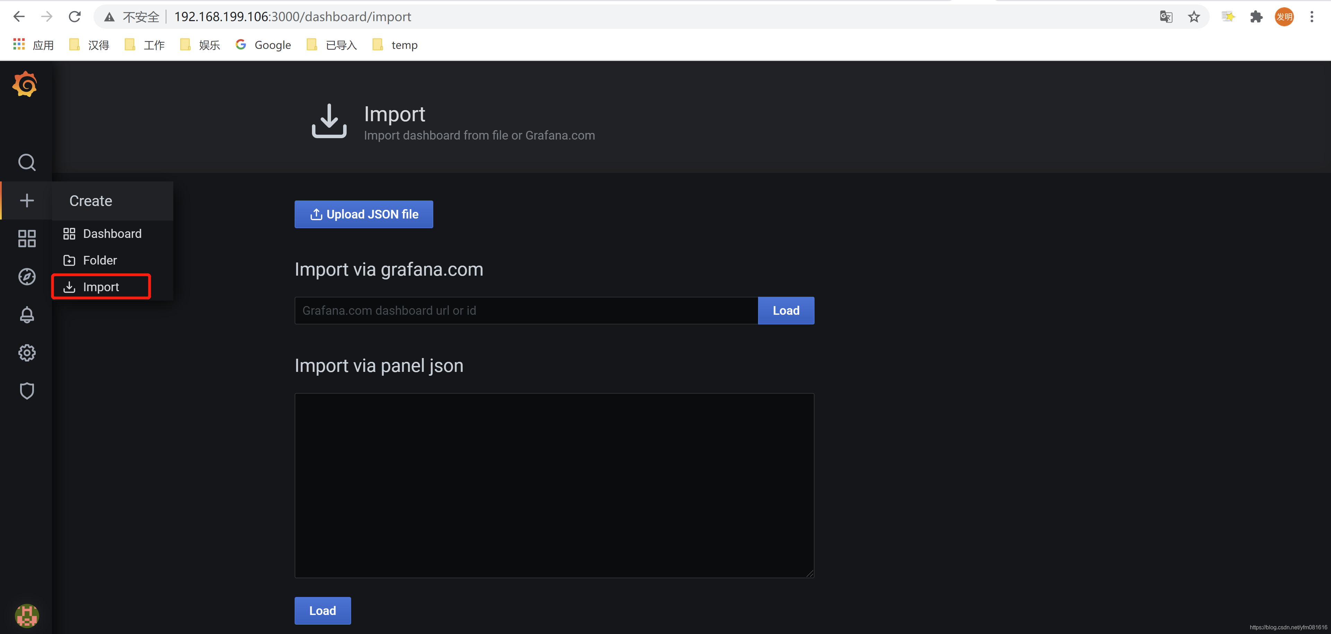This screenshot has height=634, width=1331.
Task: Open the 汉得 bookmark folder
Action: tap(89, 45)
